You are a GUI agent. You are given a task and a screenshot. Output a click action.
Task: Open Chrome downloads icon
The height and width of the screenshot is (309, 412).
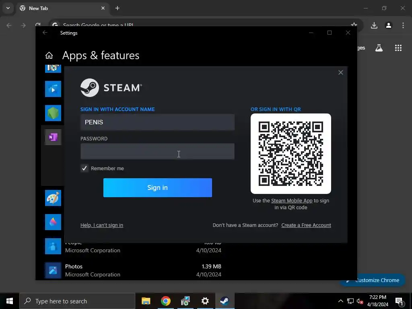point(374,25)
